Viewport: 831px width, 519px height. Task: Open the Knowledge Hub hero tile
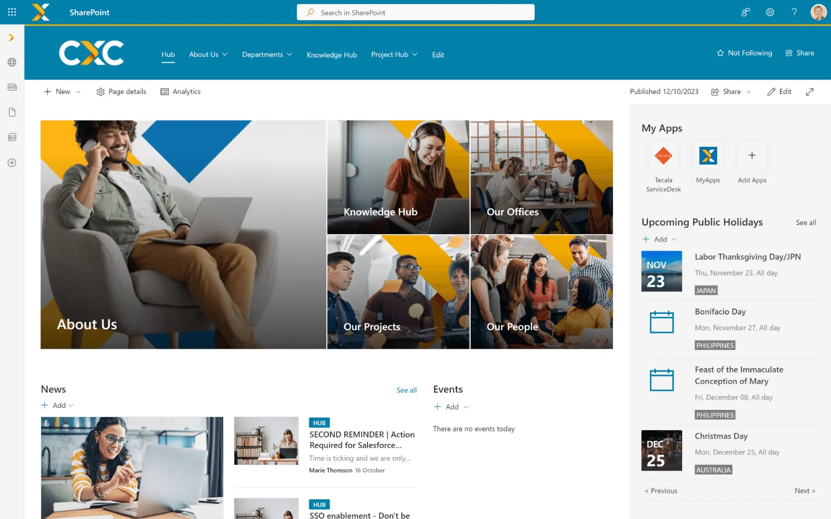398,177
